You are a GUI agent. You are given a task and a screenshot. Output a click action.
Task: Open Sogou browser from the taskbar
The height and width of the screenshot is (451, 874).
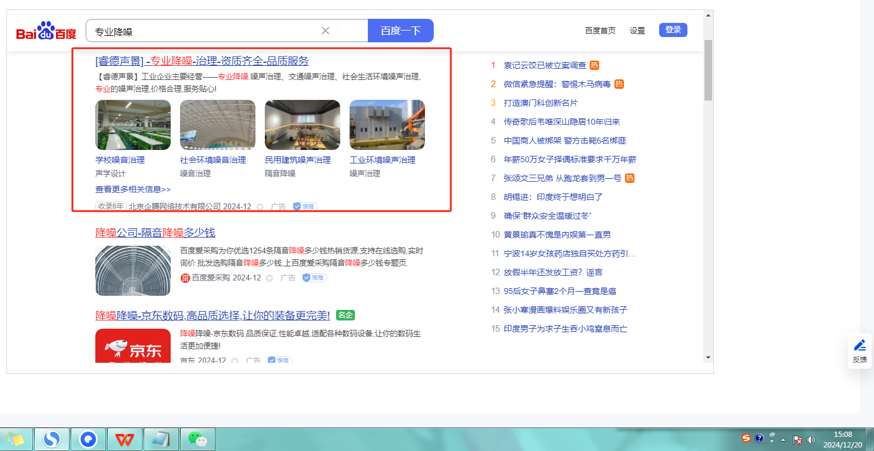[52, 439]
